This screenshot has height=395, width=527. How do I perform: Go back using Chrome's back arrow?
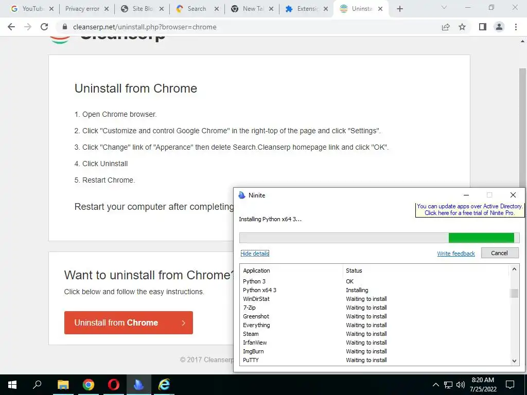[x=11, y=27]
